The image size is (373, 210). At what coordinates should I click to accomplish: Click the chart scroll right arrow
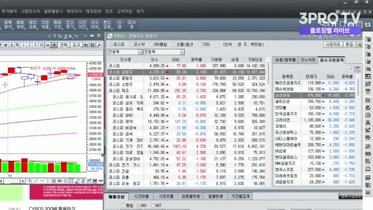click(23, 181)
